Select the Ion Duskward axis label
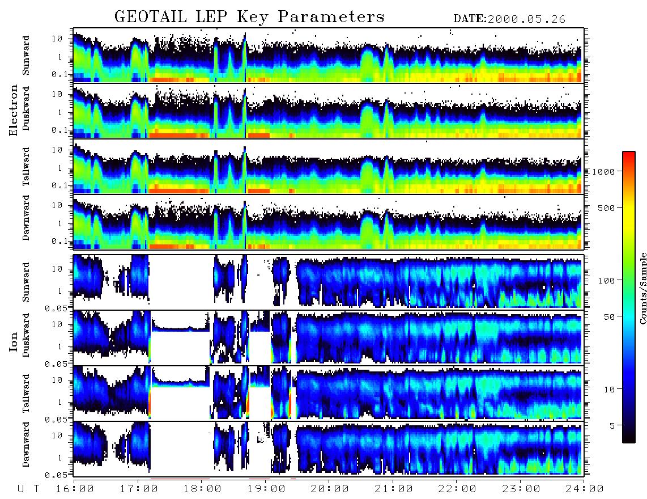The height and width of the screenshot is (499, 647). pos(26,335)
